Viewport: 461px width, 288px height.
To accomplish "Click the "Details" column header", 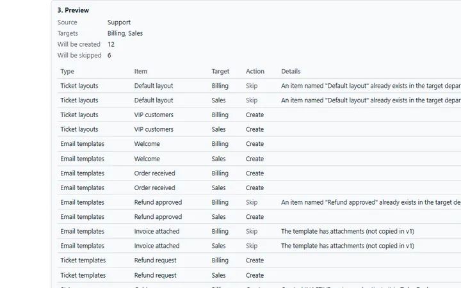I will coord(291,72).
